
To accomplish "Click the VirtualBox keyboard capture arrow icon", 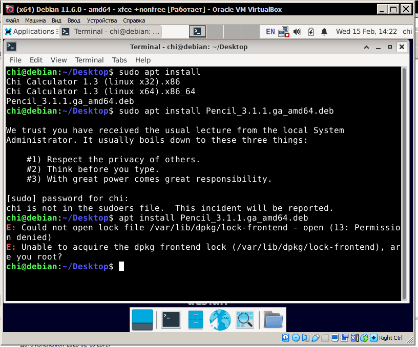I will point(374,338).
